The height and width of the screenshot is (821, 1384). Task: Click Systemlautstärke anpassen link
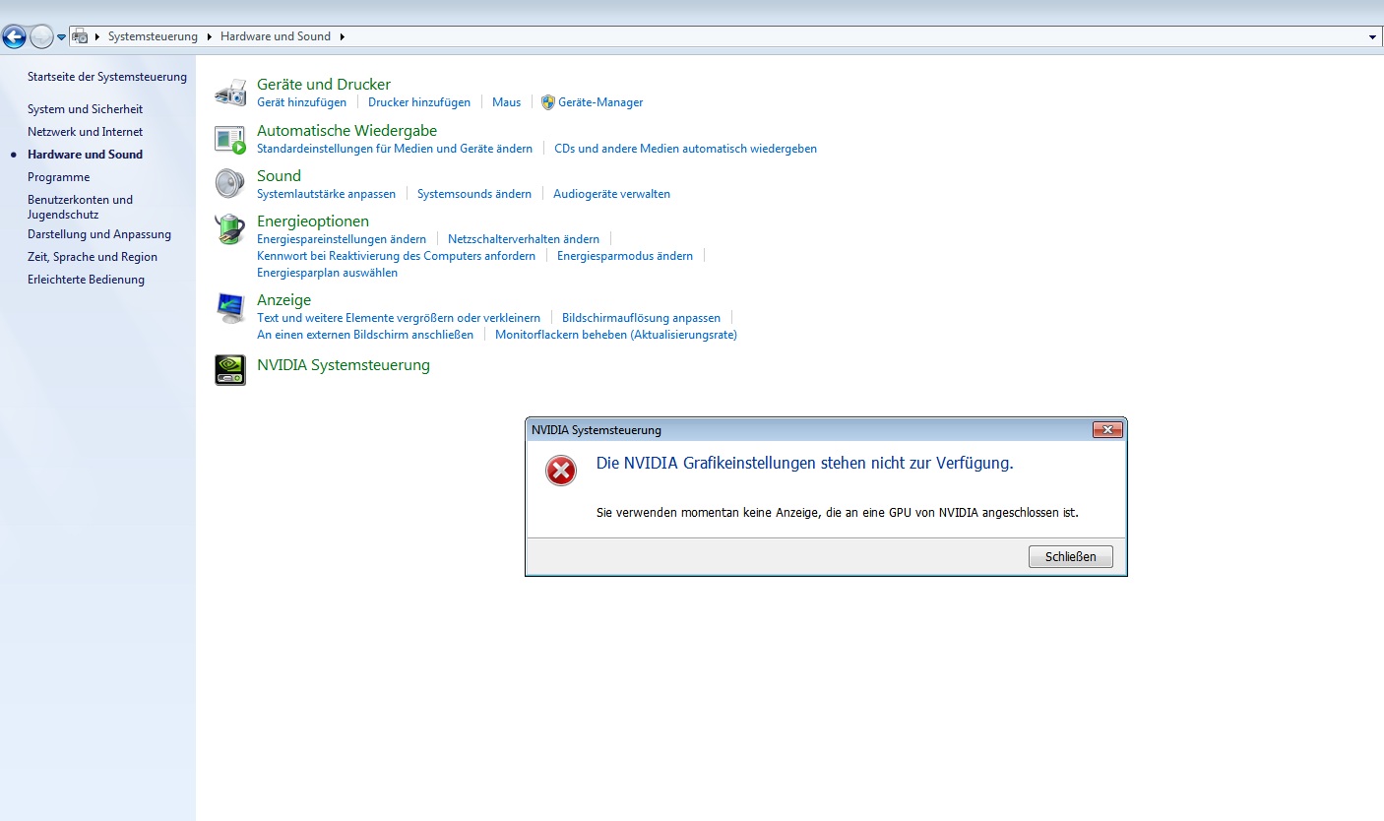pyautogui.click(x=326, y=194)
